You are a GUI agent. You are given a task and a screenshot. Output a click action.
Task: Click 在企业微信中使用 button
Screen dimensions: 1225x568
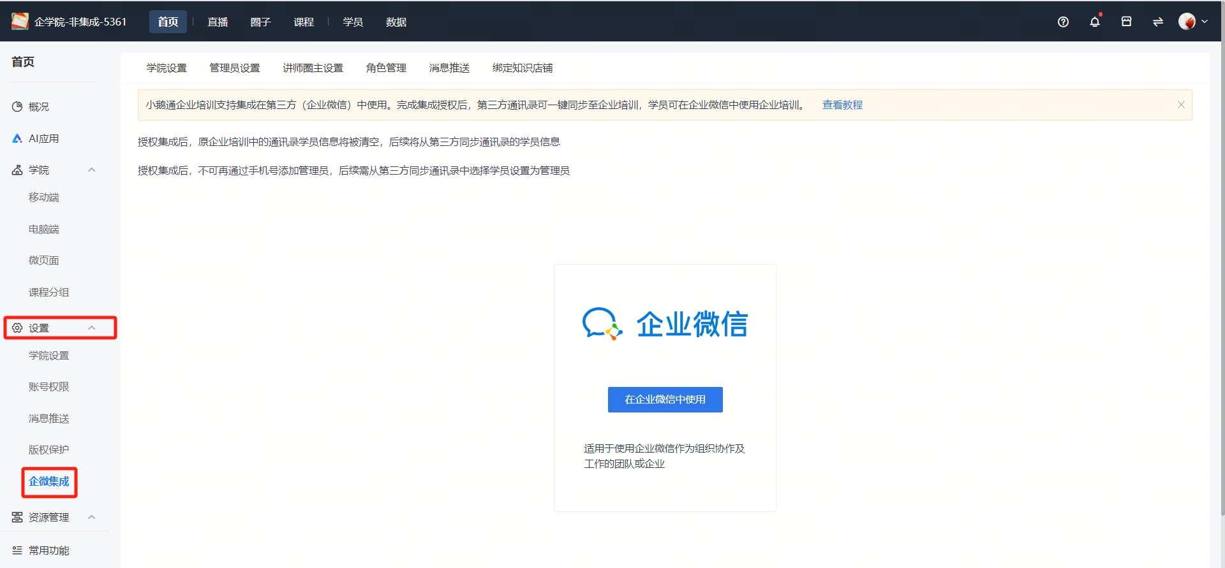tap(665, 400)
